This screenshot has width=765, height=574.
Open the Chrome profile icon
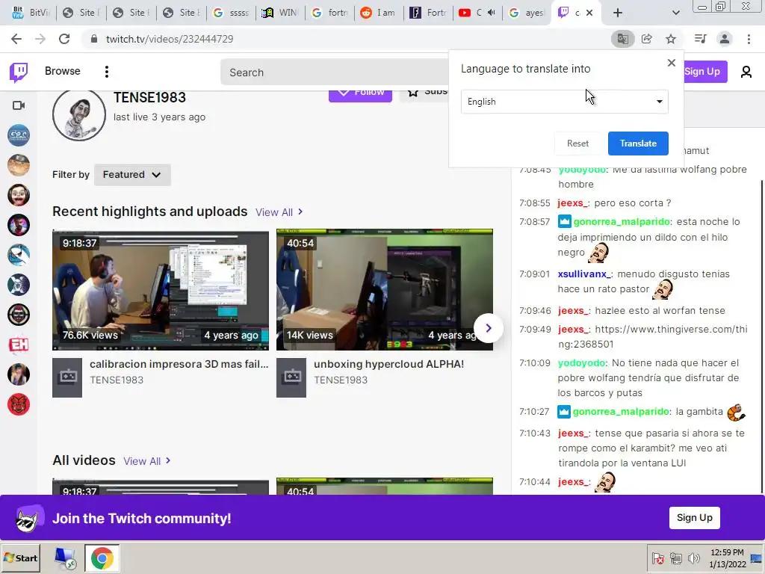pyautogui.click(x=725, y=39)
